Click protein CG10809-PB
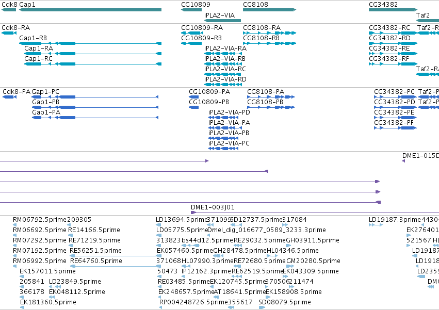Screen dimensions: 439x310 209,102
